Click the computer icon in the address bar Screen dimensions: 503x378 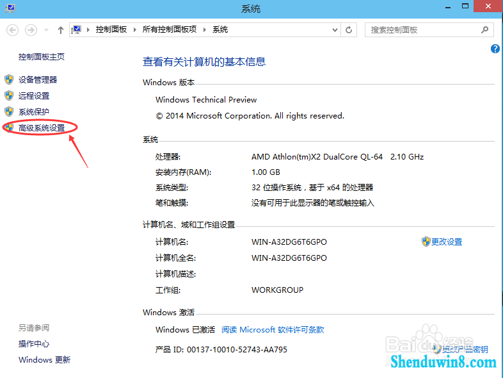[76, 30]
